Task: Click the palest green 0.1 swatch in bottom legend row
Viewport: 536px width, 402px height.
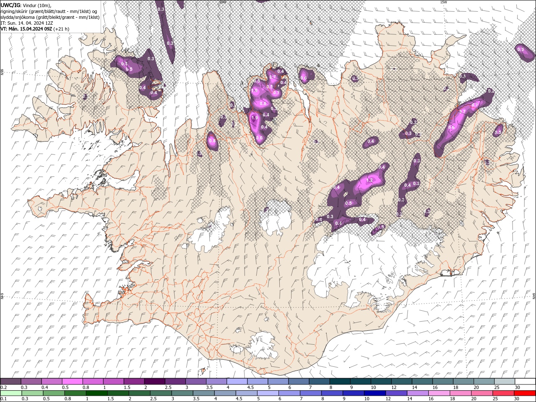Action: click(x=11, y=393)
